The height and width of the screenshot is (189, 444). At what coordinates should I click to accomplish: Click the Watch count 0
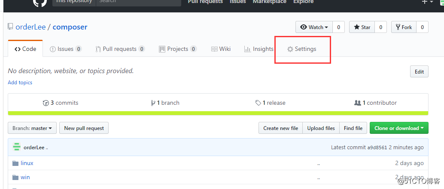(x=338, y=27)
